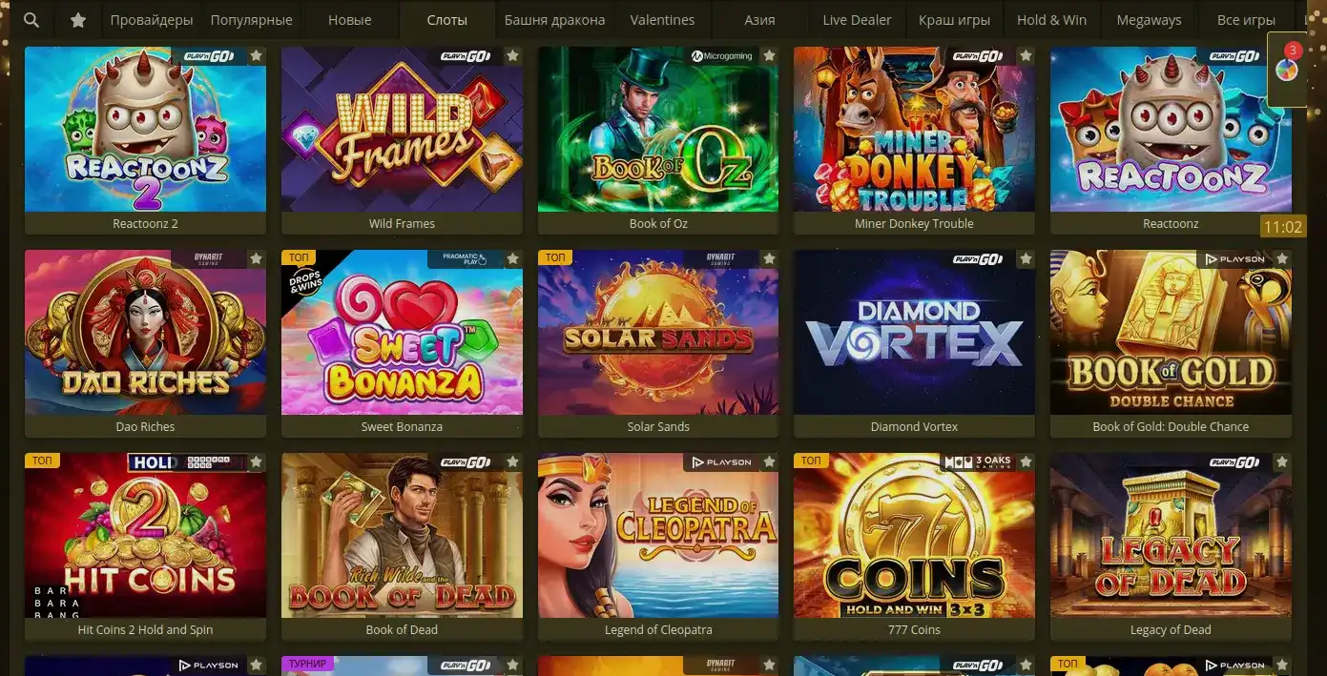Open the Провайдеры providers list

152,20
